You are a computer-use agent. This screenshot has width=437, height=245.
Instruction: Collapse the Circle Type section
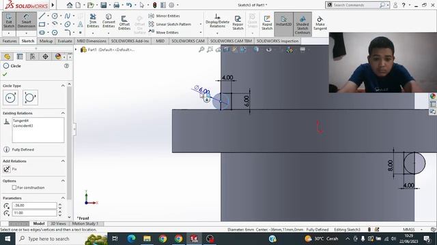coord(63,86)
